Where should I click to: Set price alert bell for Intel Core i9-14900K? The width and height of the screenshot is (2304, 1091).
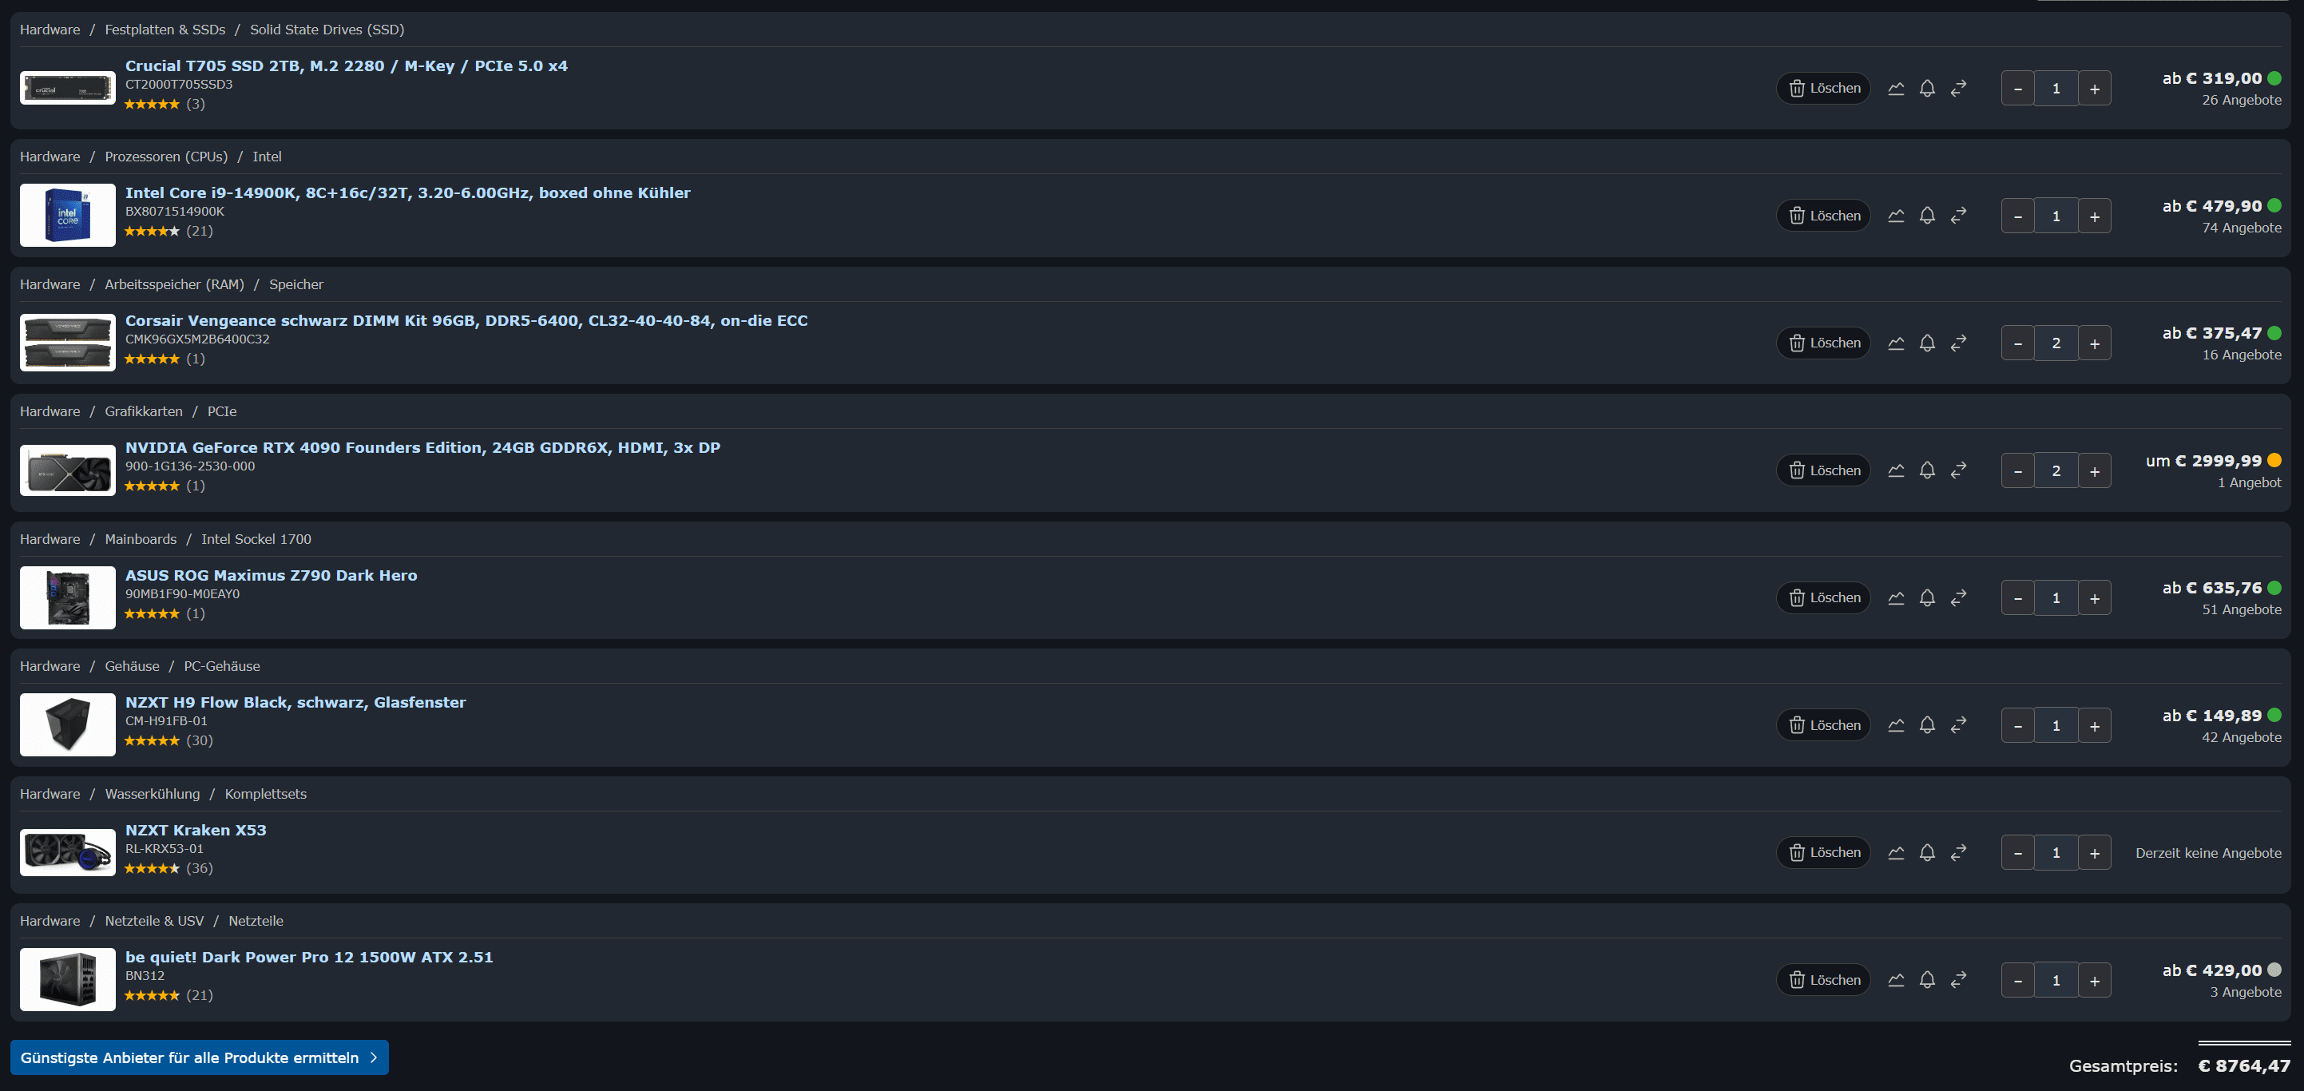(x=1927, y=216)
